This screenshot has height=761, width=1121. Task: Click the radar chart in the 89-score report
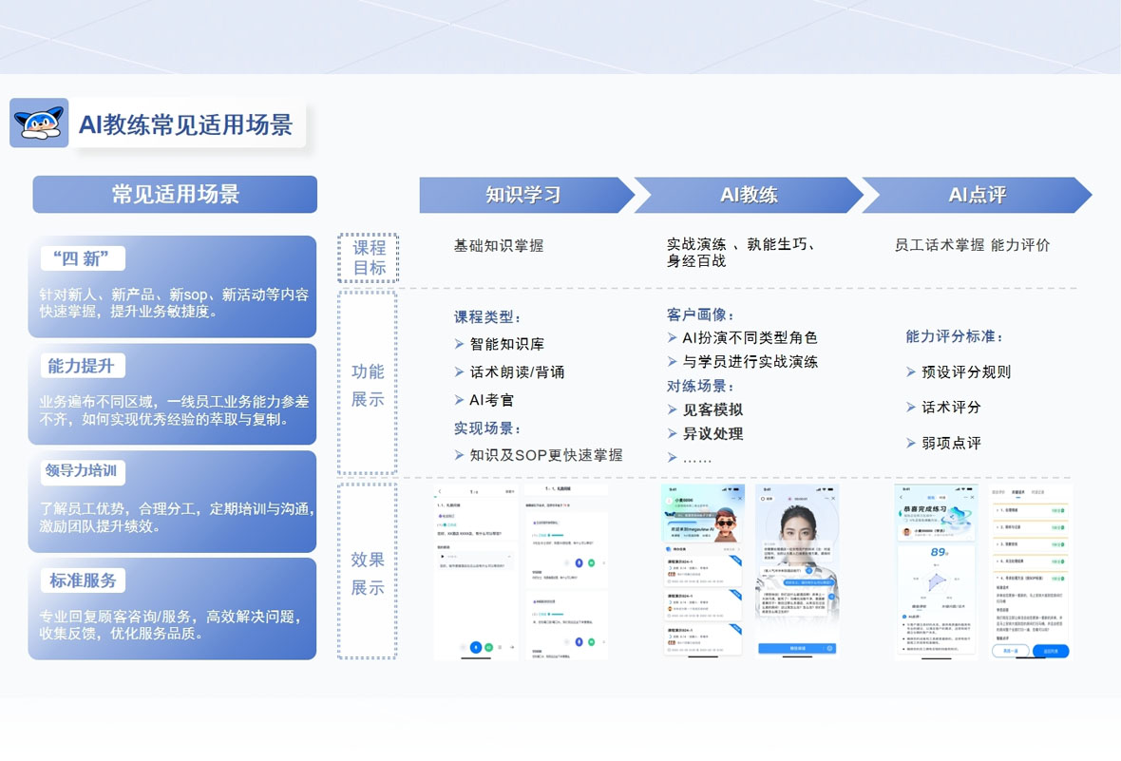coord(937,580)
